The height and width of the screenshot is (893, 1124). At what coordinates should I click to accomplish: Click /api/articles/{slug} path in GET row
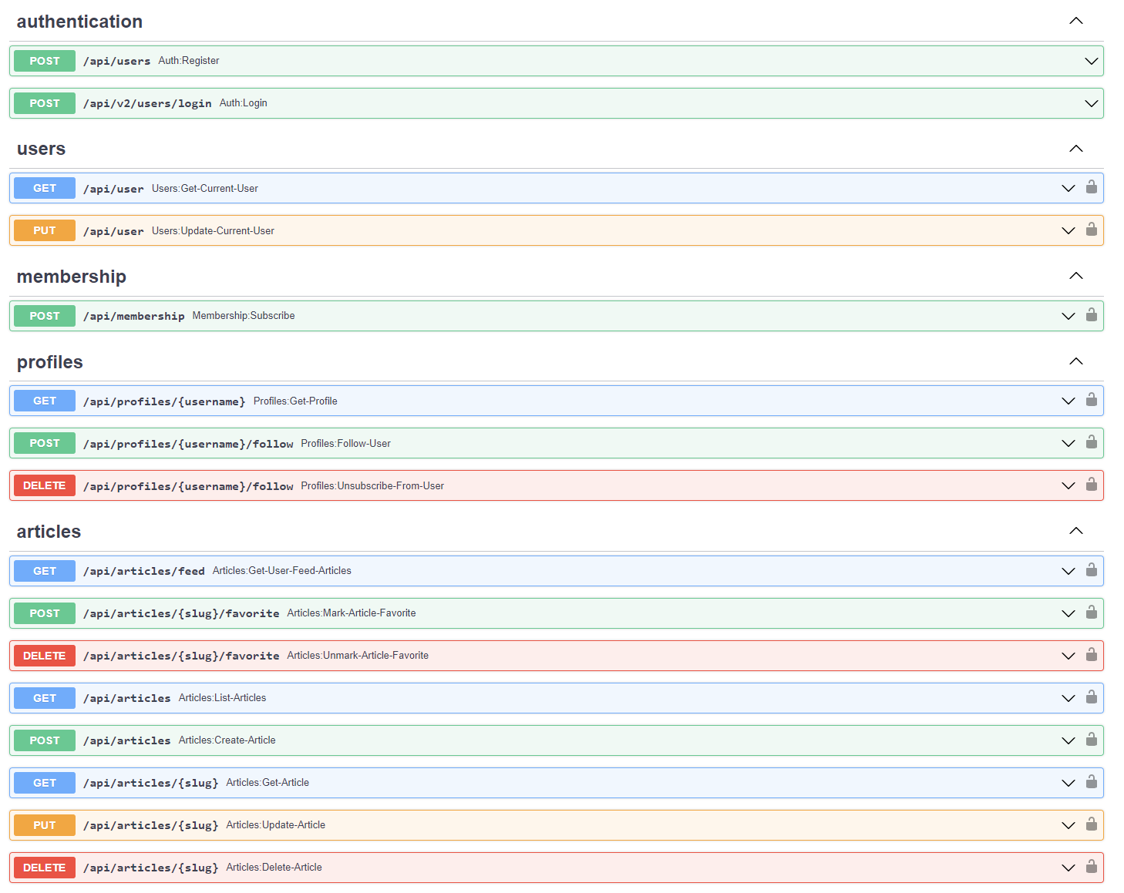pyautogui.click(x=151, y=783)
